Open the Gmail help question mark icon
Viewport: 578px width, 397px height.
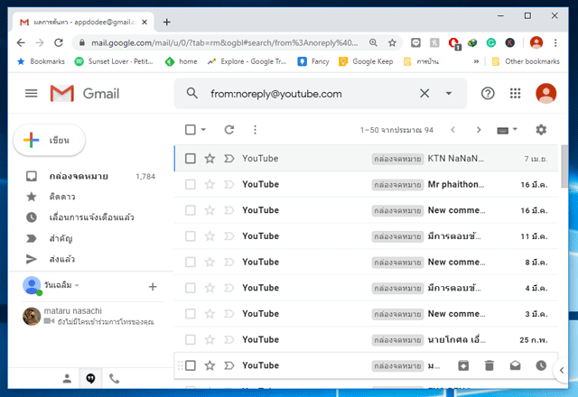(488, 94)
